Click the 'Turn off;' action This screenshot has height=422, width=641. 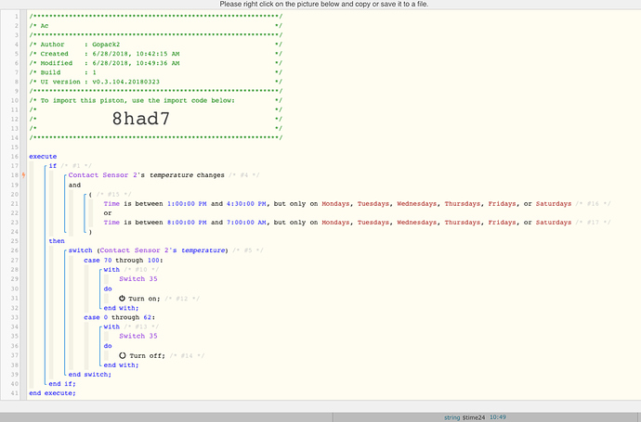coord(147,355)
